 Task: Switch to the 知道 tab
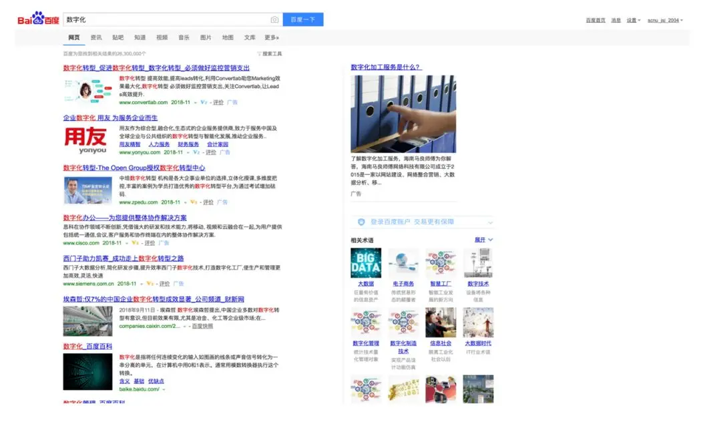pyautogui.click(x=140, y=38)
